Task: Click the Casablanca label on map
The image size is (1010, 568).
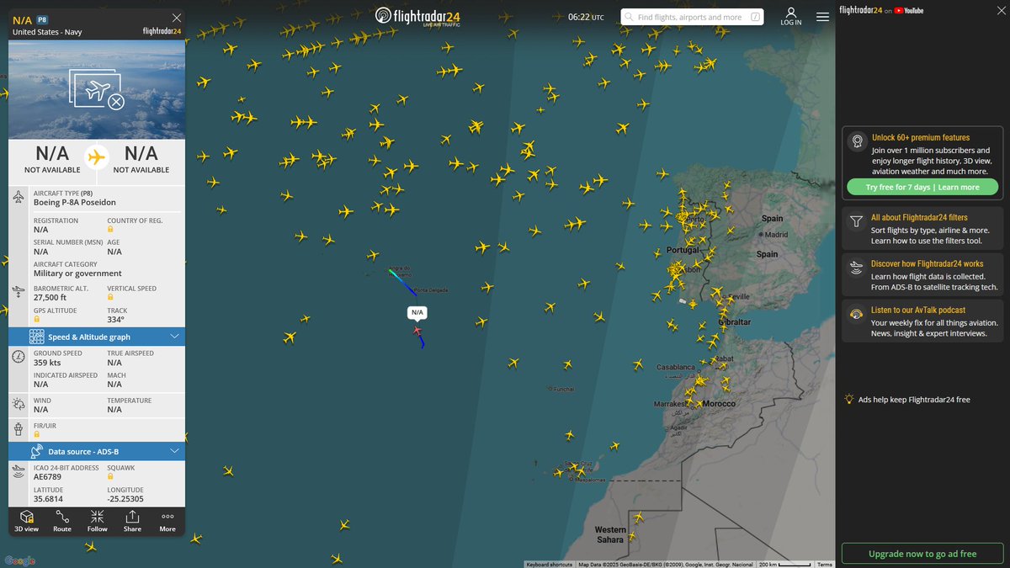Action: (676, 368)
